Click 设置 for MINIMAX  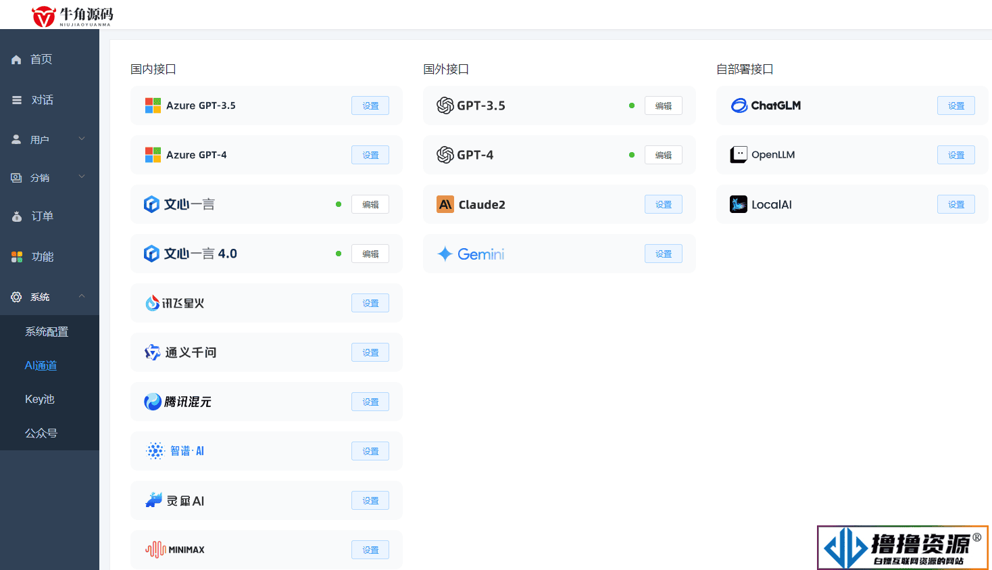tap(370, 550)
